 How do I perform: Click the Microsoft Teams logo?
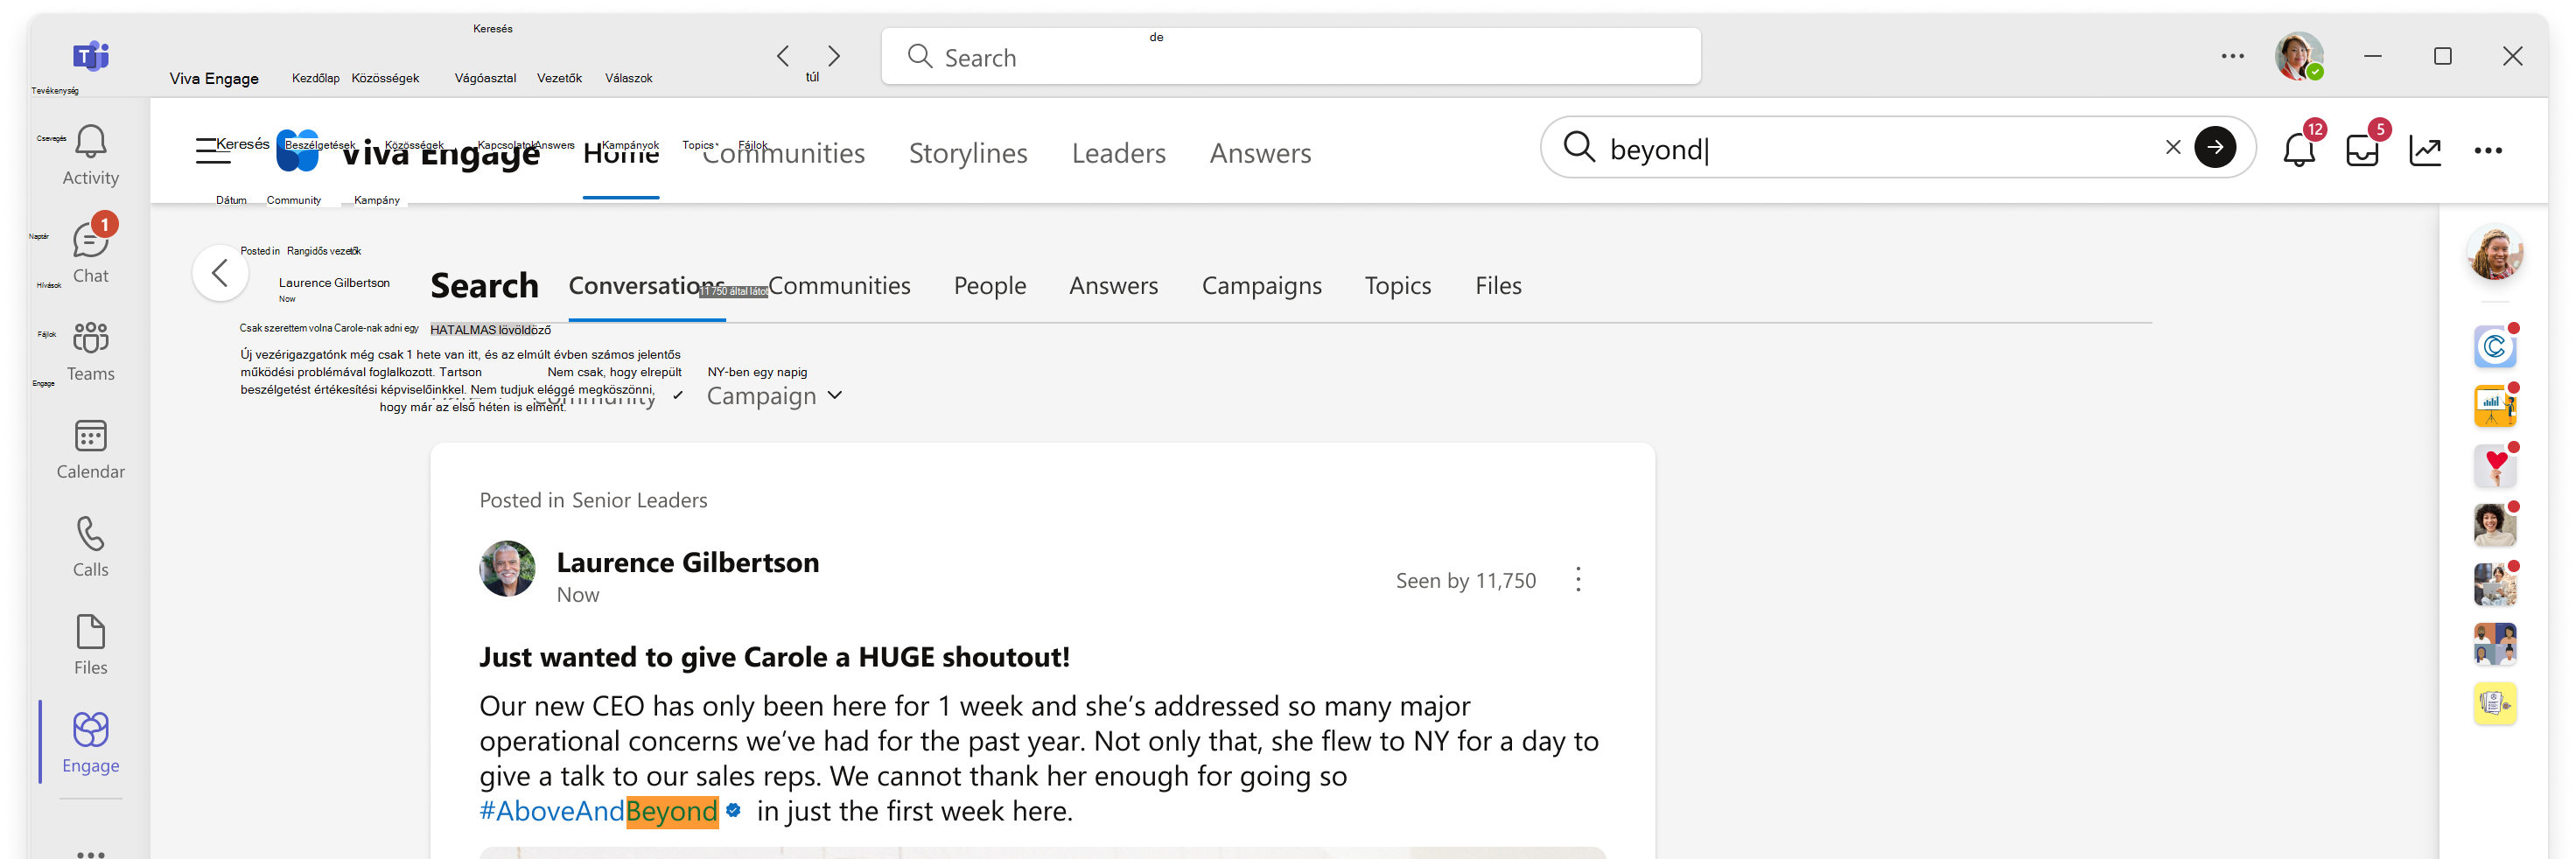(x=90, y=56)
